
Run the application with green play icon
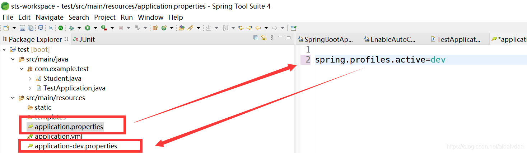click(x=88, y=28)
